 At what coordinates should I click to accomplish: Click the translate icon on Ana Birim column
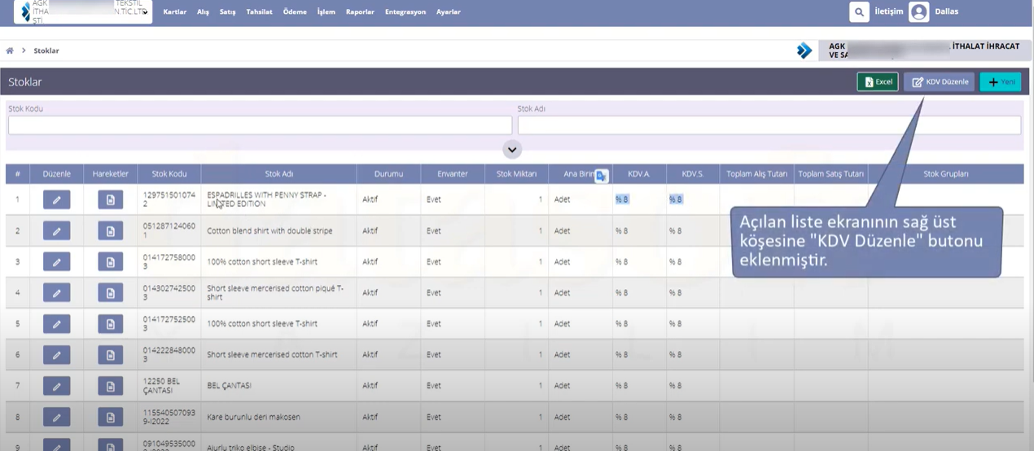(601, 175)
